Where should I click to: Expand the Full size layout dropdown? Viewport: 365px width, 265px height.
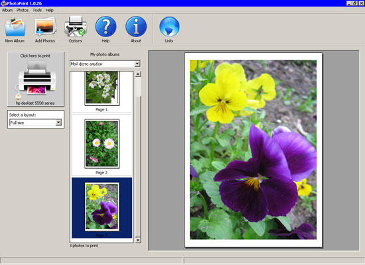(x=58, y=123)
